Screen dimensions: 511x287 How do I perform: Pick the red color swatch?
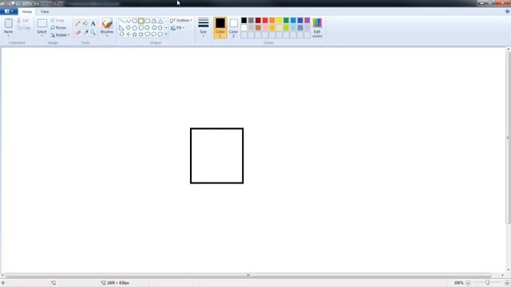[x=265, y=21]
